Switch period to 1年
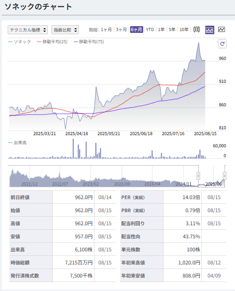Viewport: 235px width, 291px height. point(161,30)
